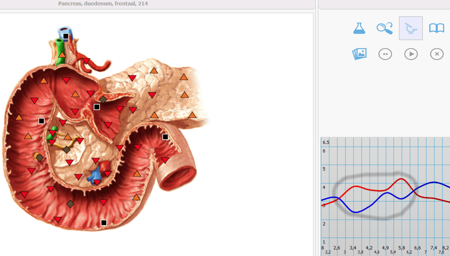
Task: Click the laboratory flask icon
Action: [x=359, y=28]
